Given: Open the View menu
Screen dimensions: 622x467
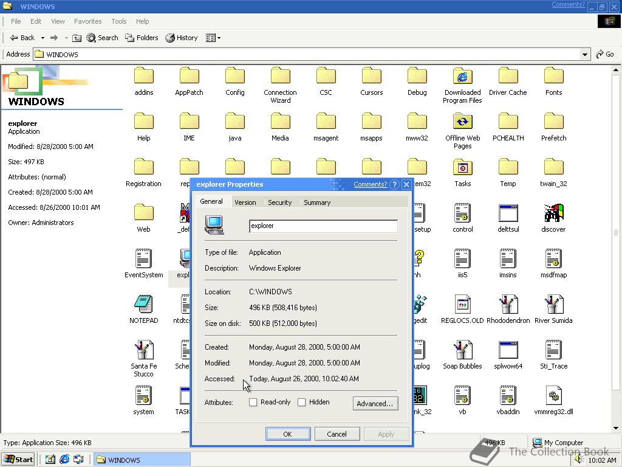Looking at the screenshot, I should 58,21.
